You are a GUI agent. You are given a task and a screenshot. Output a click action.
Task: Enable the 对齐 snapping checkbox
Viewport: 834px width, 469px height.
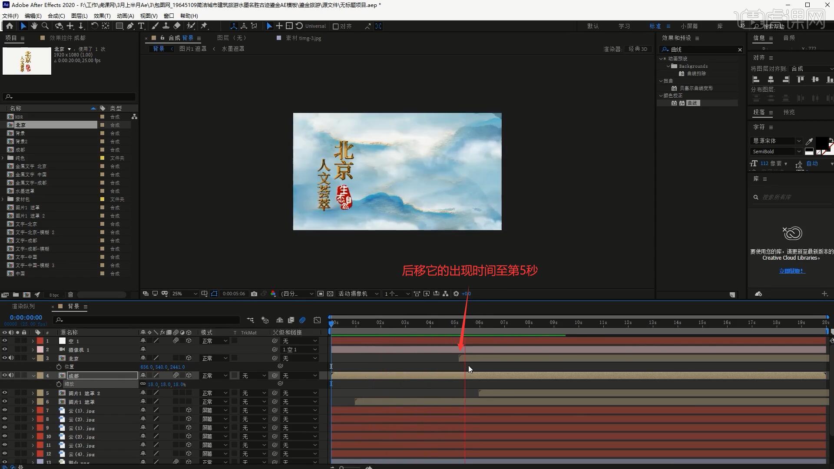336,26
